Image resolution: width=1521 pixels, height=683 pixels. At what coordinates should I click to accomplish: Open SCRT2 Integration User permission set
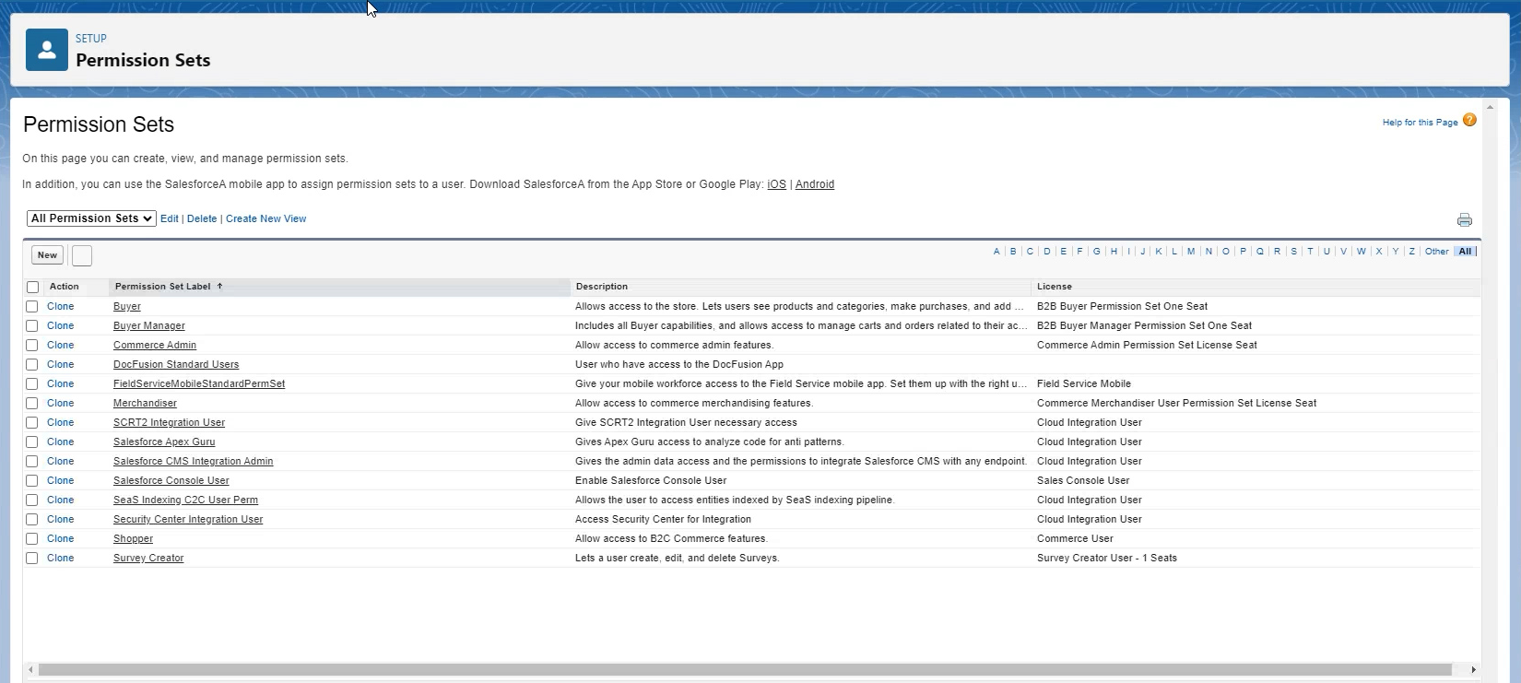[169, 422]
